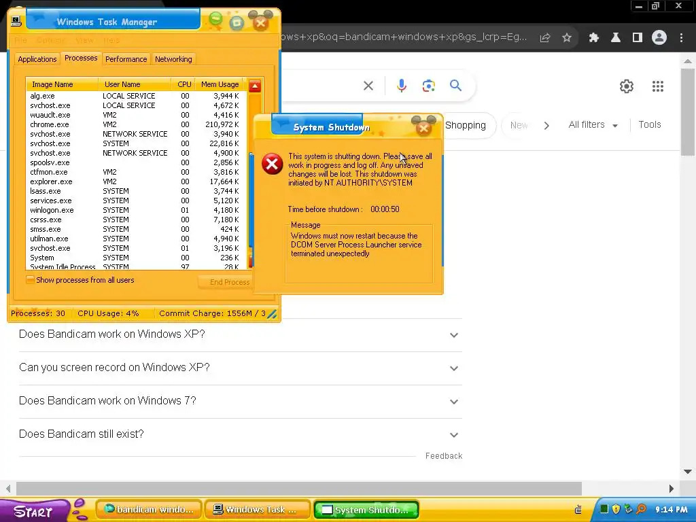Click the blue magnifier search icon
Image resolution: width=696 pixels, height=522 pixels.
click(455, 85)
